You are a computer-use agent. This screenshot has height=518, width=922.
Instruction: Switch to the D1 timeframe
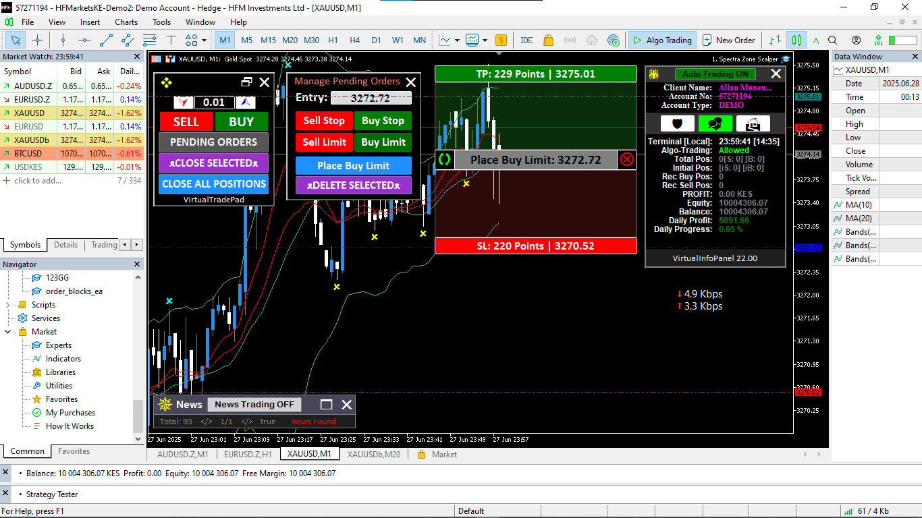376,40
